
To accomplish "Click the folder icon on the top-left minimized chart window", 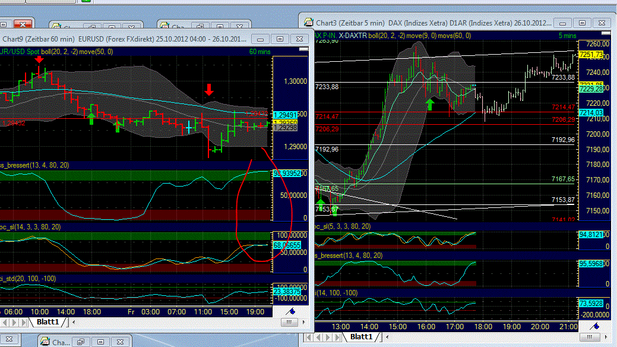I will point(56,25).
